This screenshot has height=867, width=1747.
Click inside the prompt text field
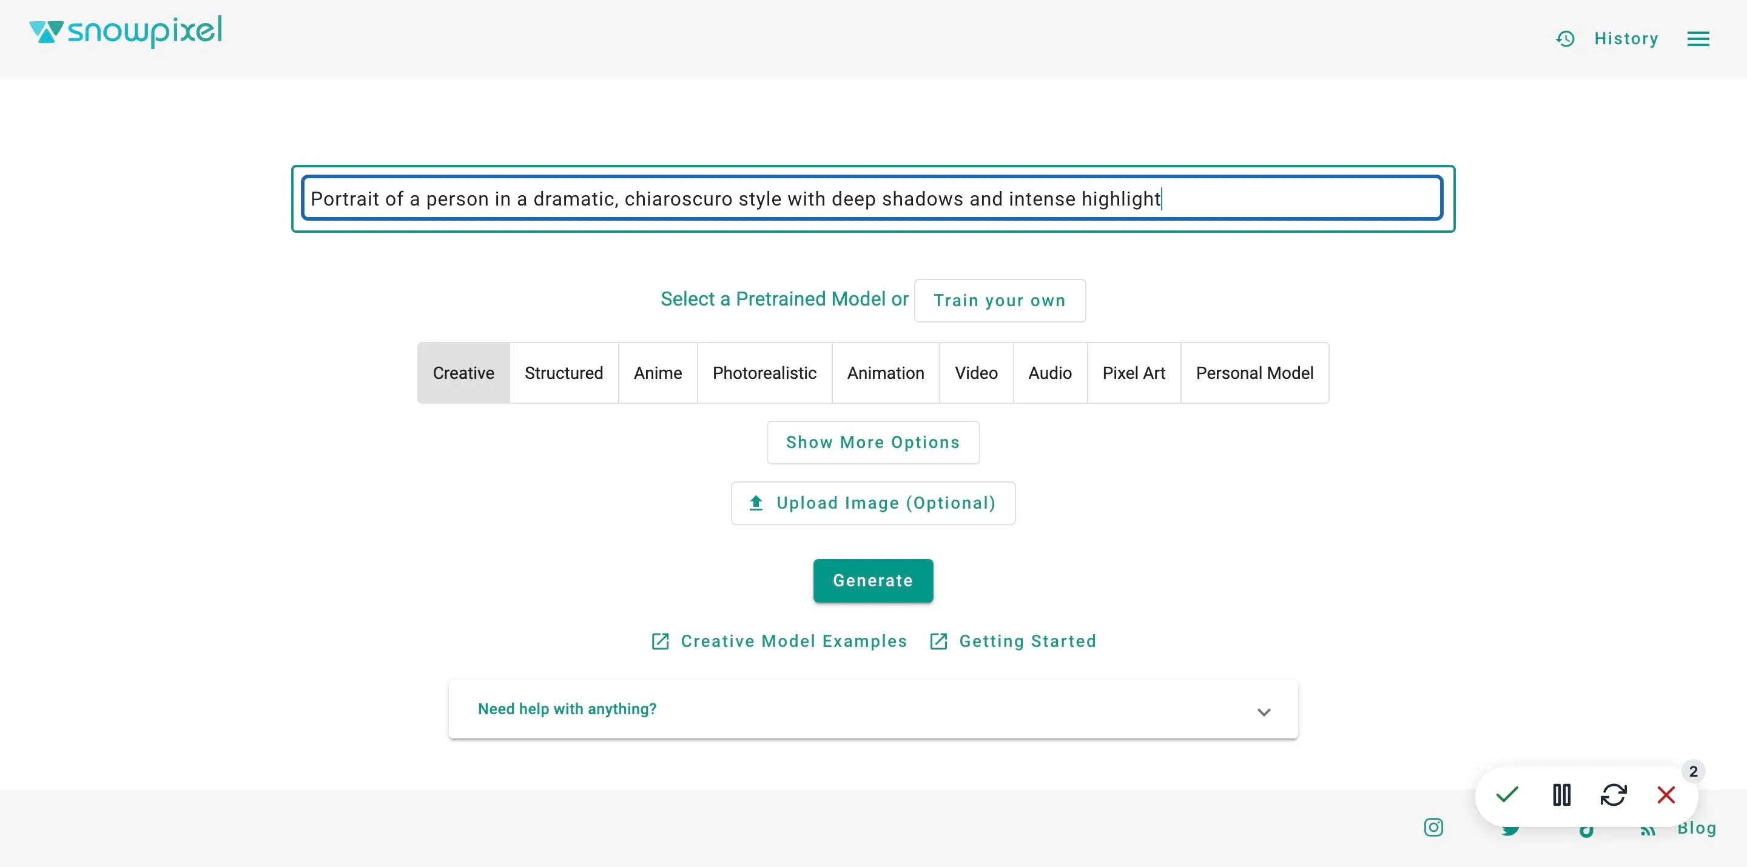(x=872, y=198)
